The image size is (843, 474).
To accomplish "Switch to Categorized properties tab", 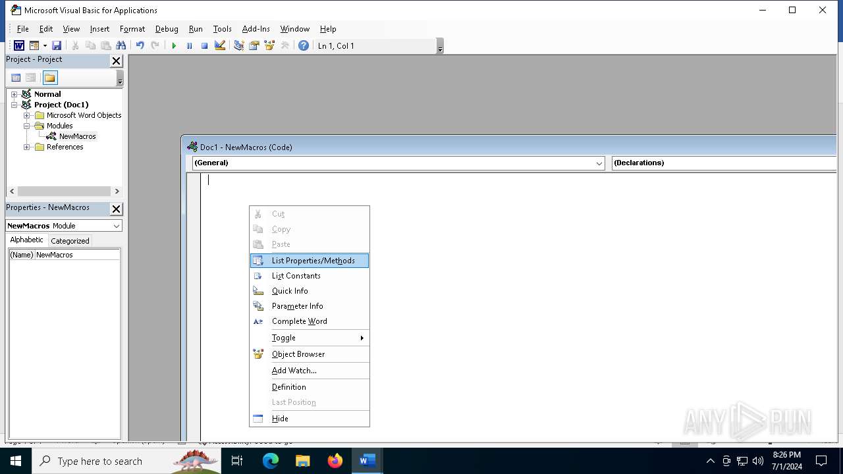I will (x=70, y=241).
